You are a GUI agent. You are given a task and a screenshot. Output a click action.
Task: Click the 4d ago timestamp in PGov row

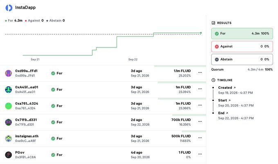(x=137, y=153)
